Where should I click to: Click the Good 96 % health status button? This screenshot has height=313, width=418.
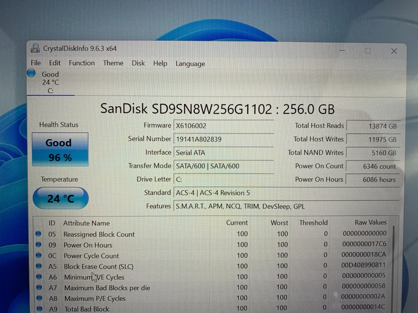(x=60, y=149)
